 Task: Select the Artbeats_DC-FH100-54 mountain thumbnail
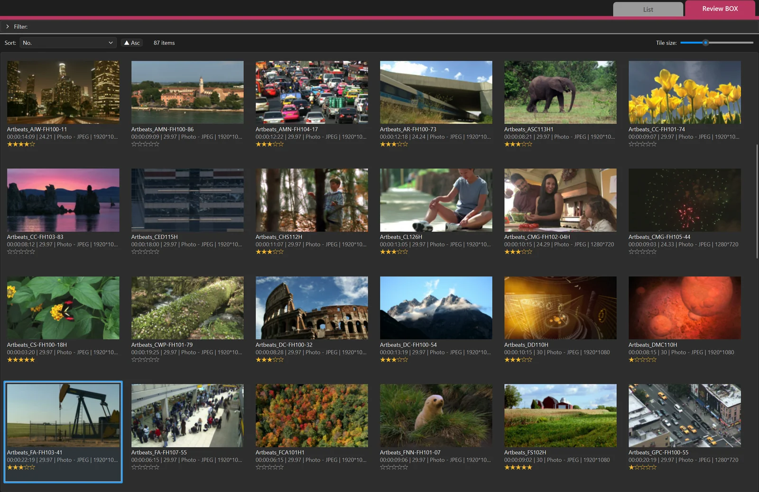436,308
